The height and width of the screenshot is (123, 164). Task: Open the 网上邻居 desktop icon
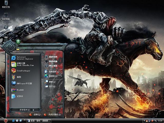(x=6, y=28)
